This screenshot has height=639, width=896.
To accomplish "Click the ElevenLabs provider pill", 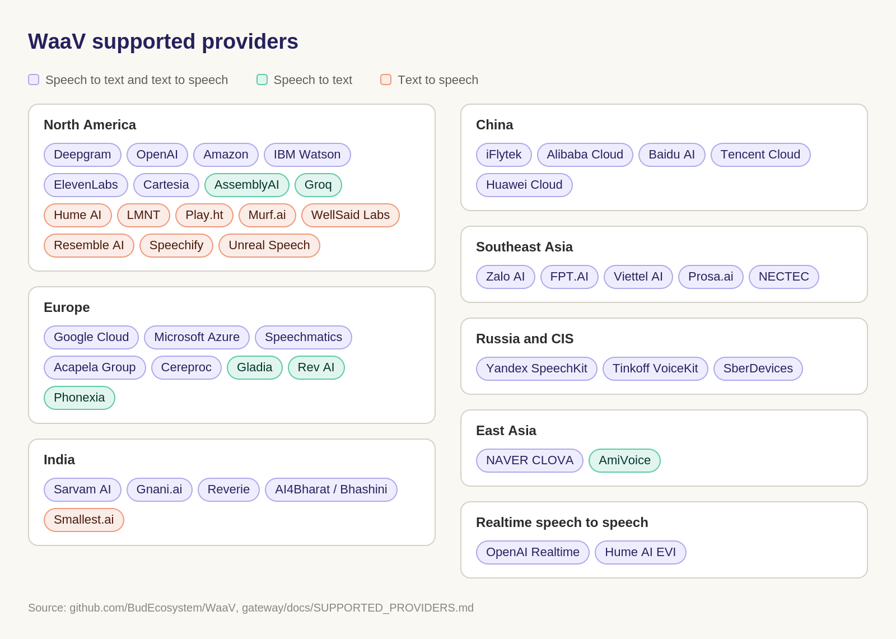I will click(x=86, y=185).
